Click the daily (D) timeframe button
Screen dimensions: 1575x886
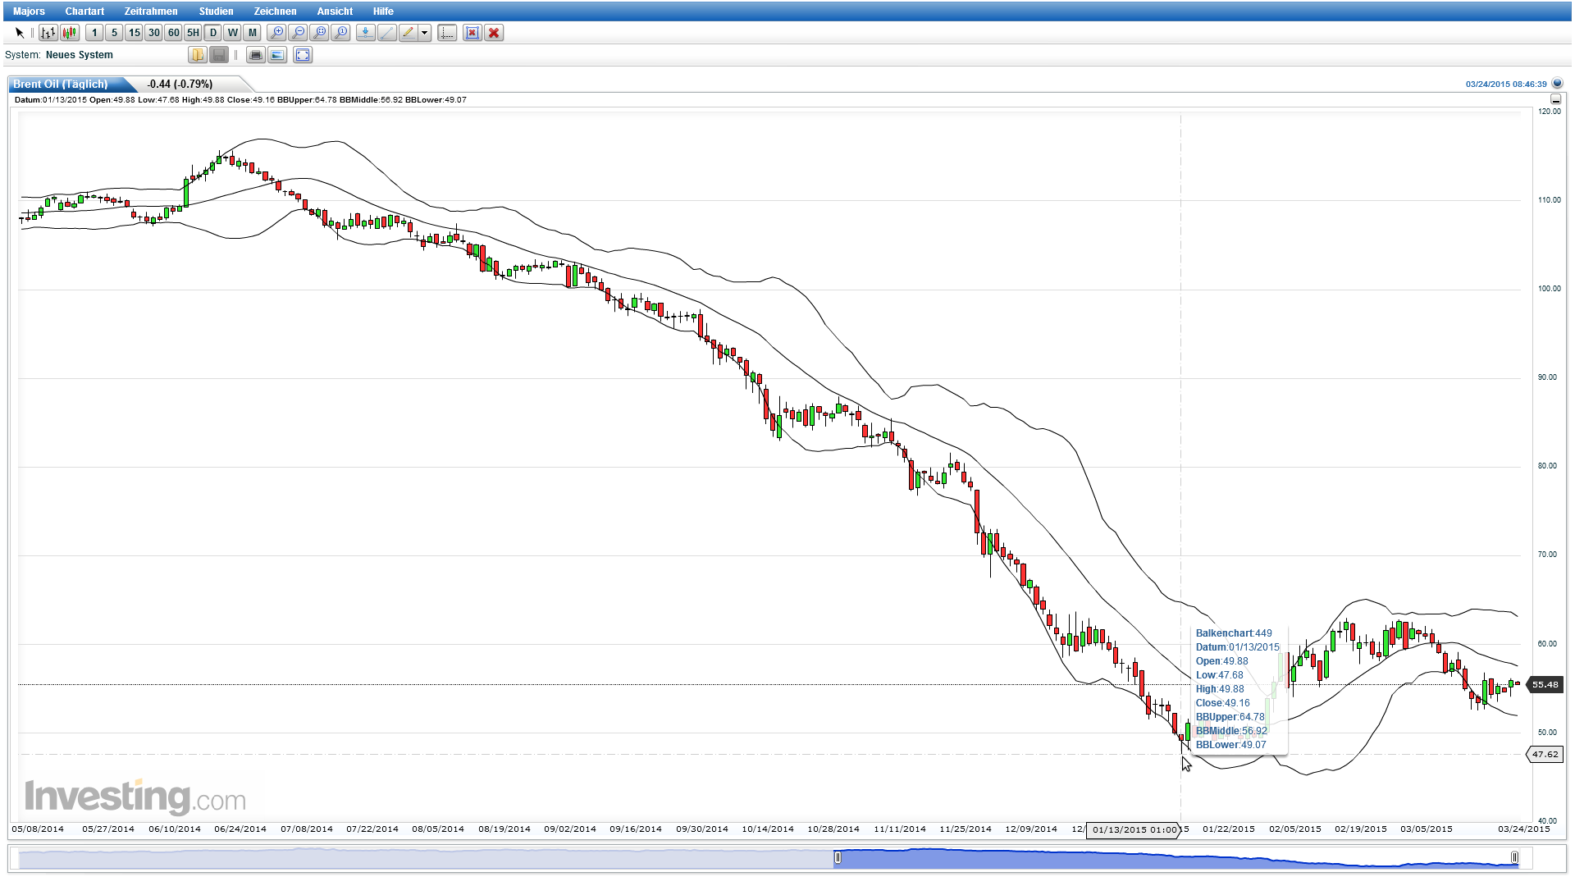pyautogui.click(x=212, y=33)
